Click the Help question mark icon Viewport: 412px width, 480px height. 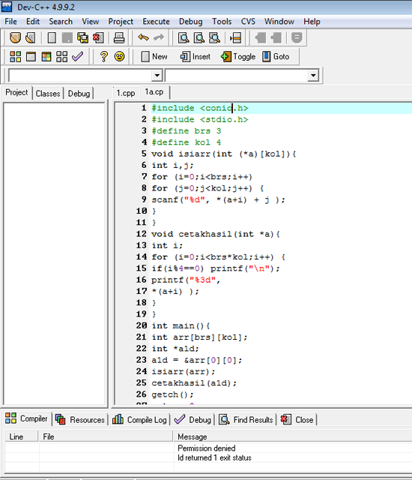(x=104, y=57)
